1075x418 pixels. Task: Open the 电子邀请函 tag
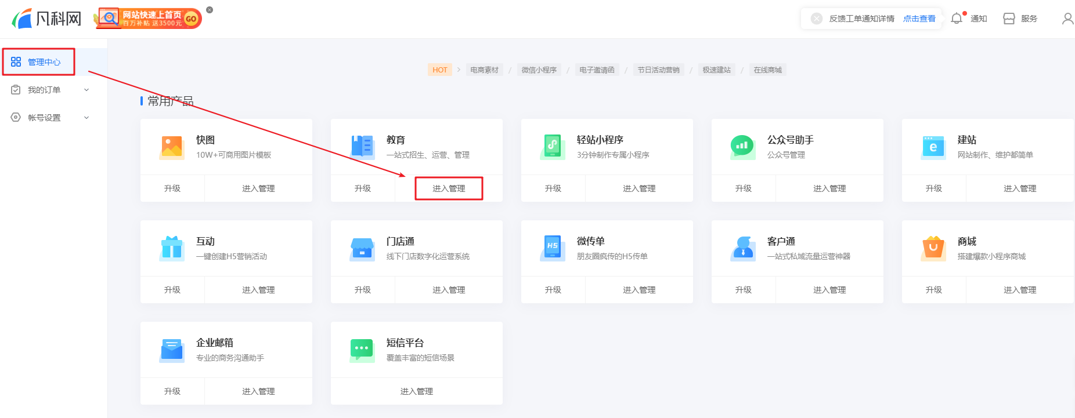(597, 70)
